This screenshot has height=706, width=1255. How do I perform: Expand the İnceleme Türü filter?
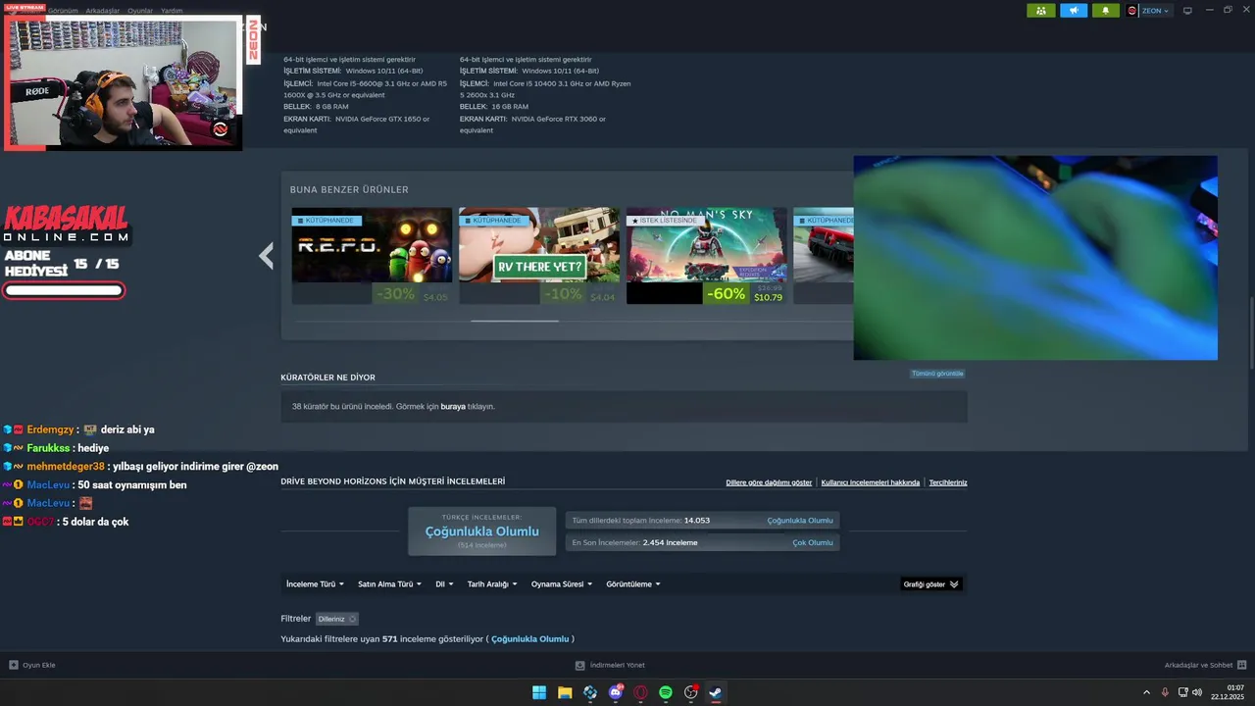pos(315,584)
